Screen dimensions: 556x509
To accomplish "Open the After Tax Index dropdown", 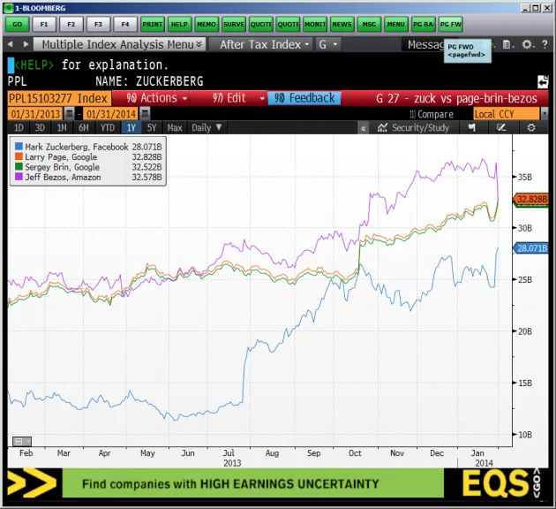I will (x=260, y=44).
